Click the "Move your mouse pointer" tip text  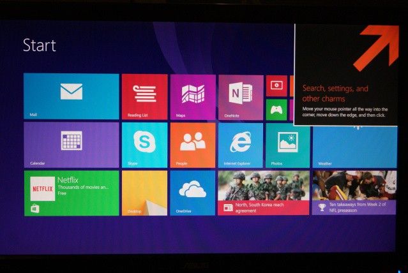pyautogui.click(x=345, y=112)
